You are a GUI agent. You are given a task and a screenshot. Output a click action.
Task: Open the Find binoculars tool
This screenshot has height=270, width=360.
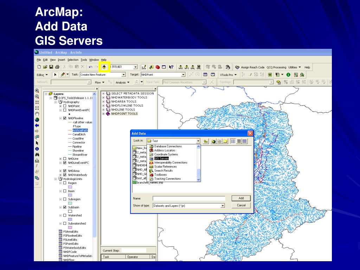(x=37, y=155)
